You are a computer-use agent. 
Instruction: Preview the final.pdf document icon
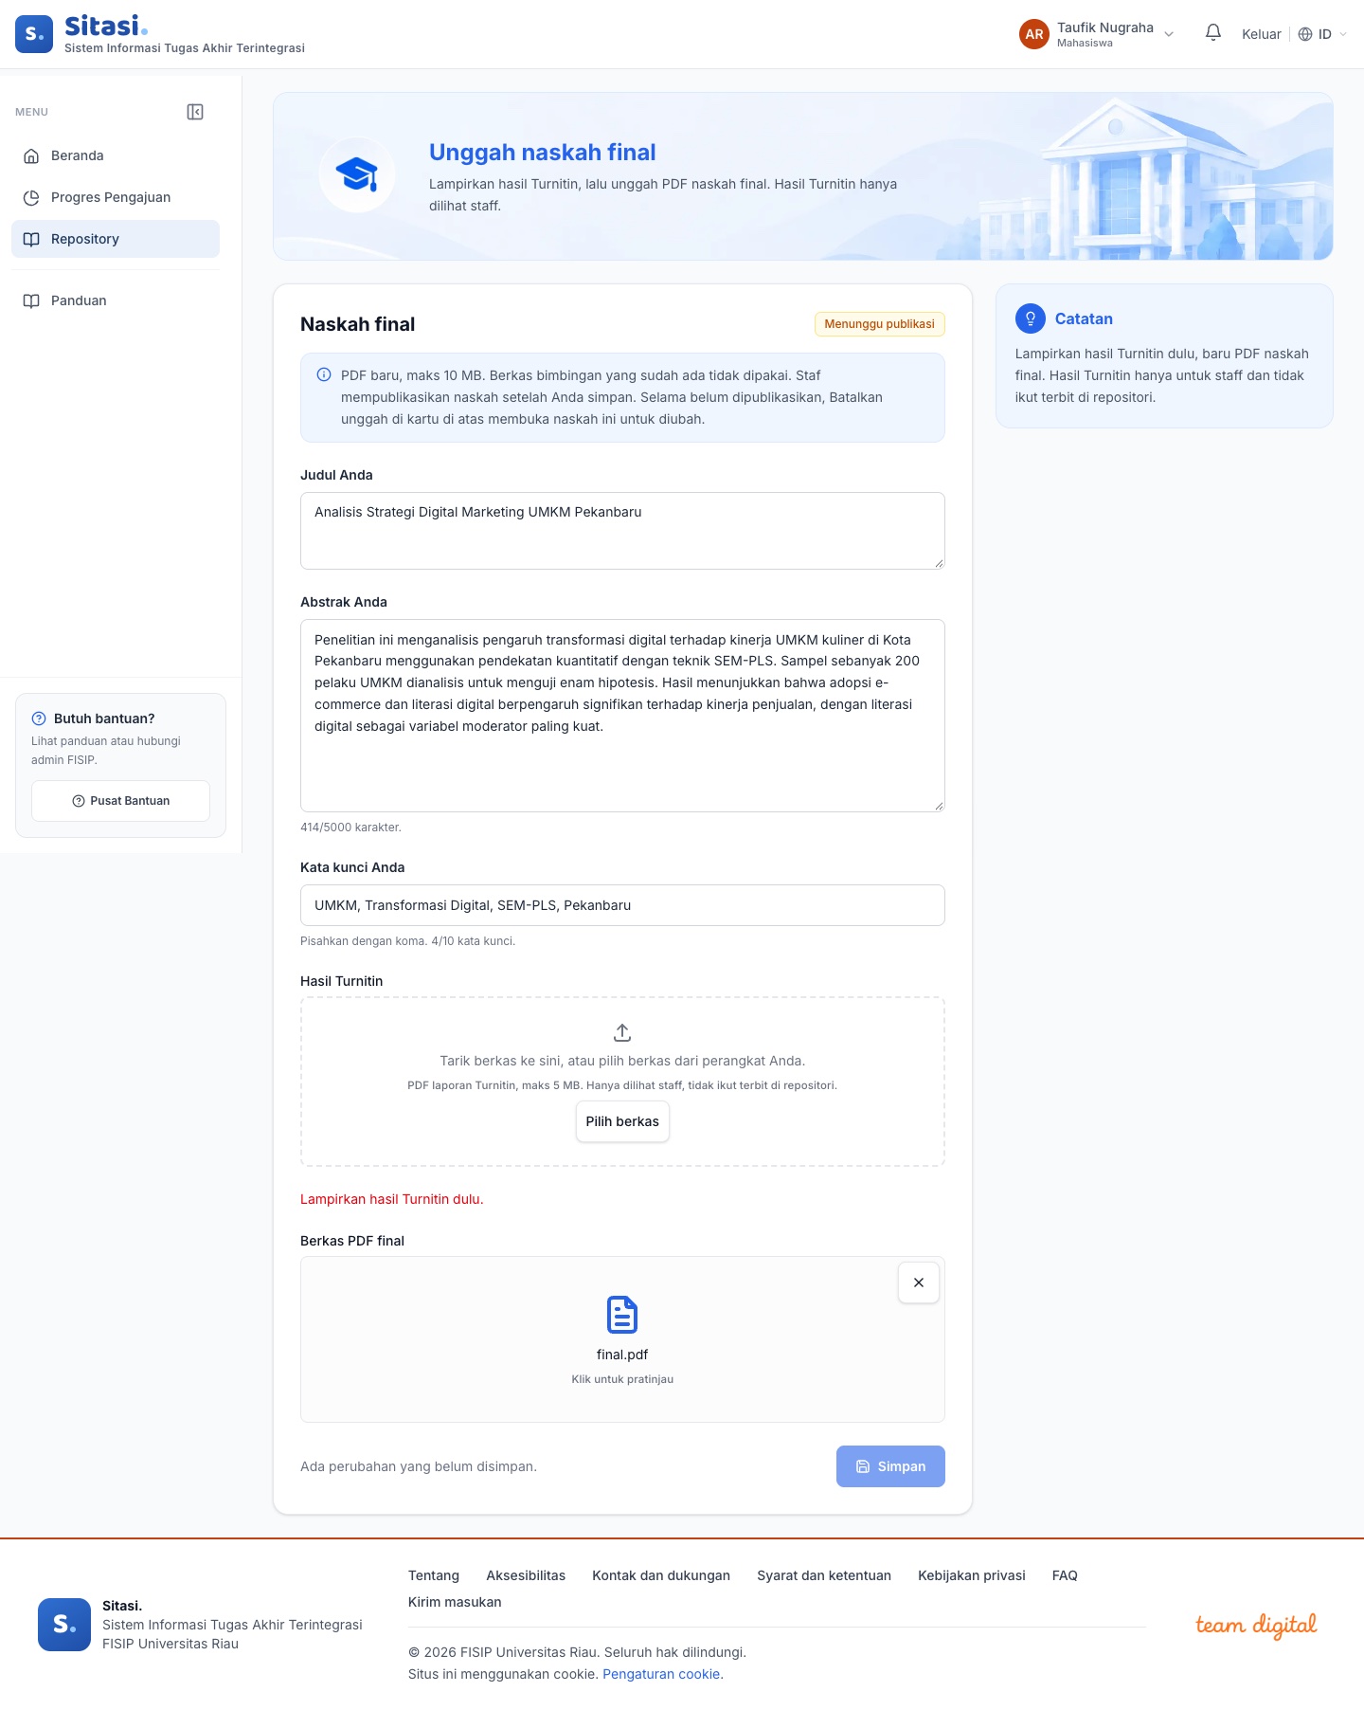point(622,1315)
